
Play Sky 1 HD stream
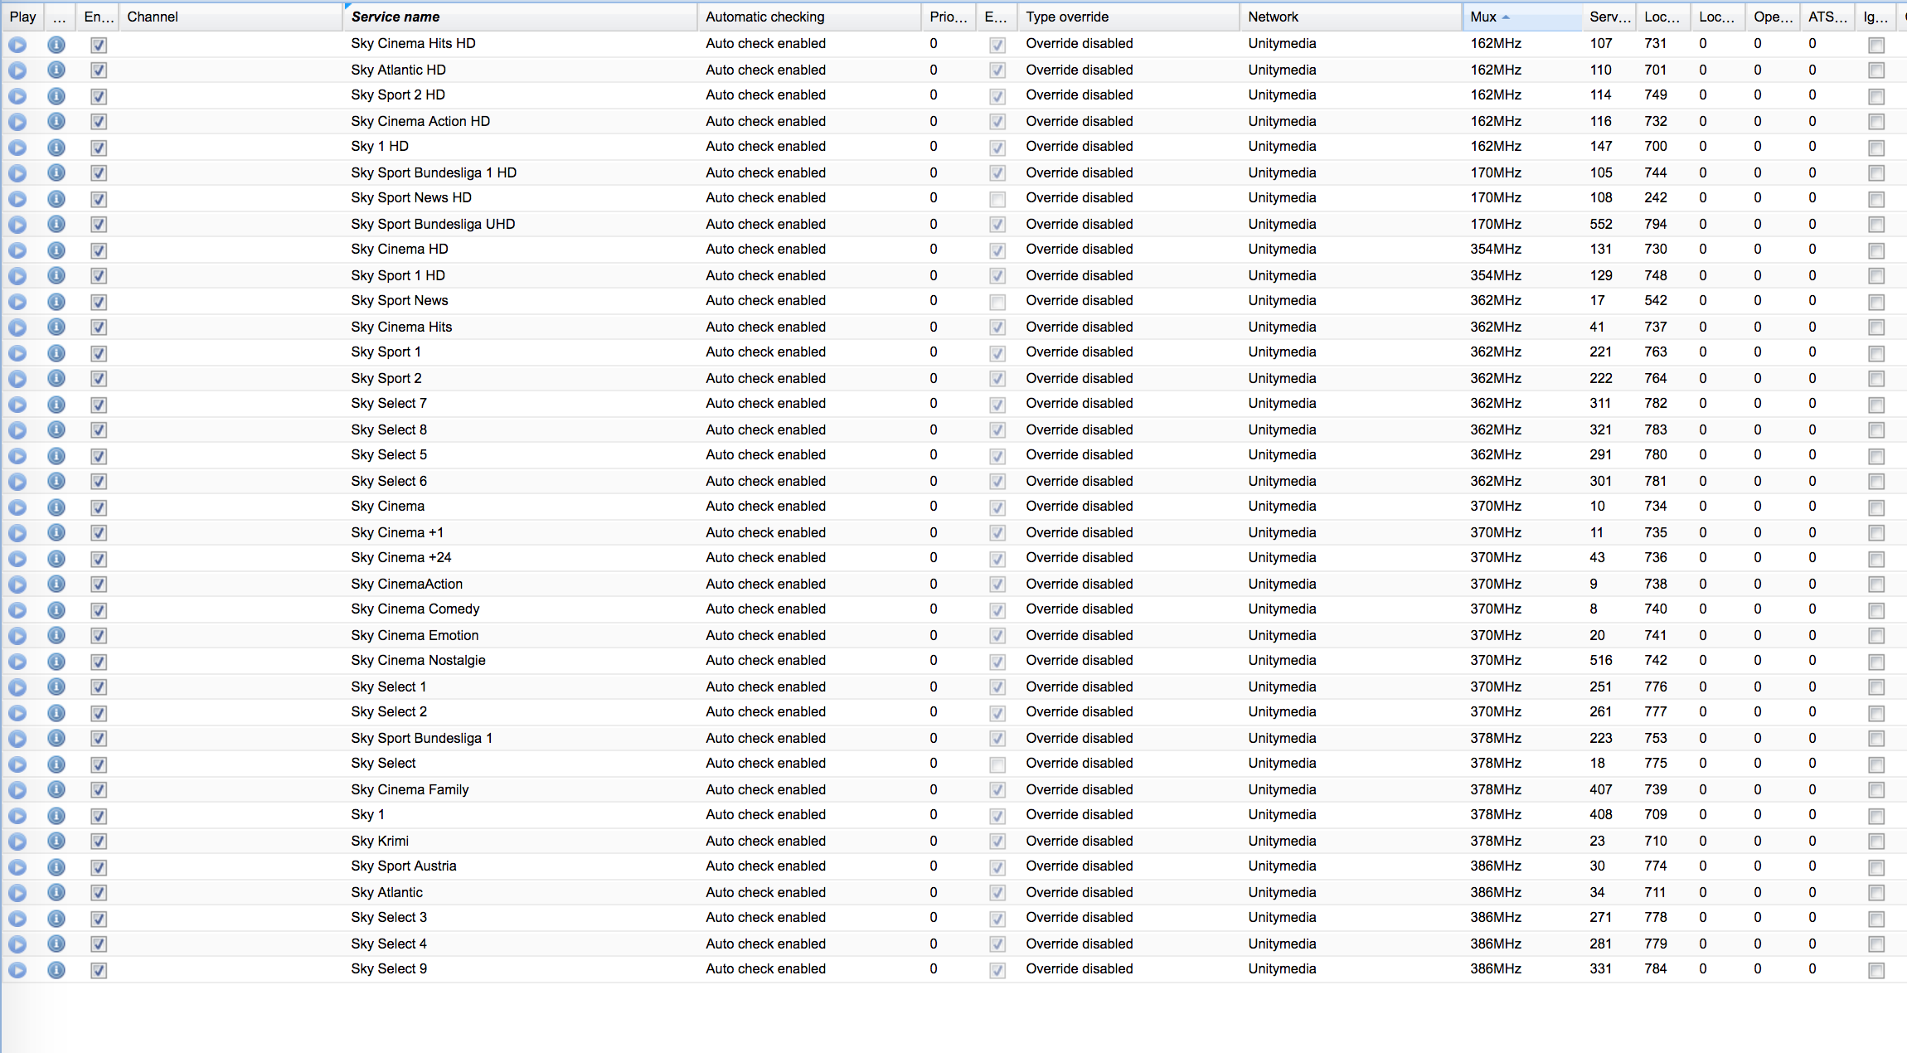[17, 148]
